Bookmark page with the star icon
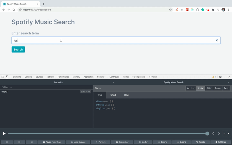This screenshot has width=232, height=145. coord(170,10)
